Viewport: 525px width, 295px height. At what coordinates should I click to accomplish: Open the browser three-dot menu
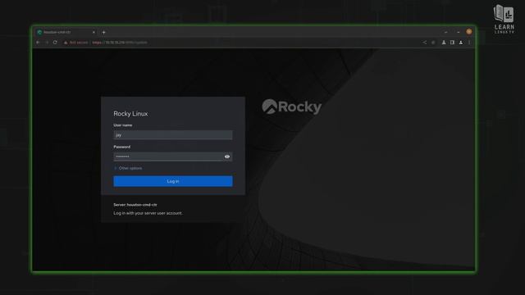[469, 43]
